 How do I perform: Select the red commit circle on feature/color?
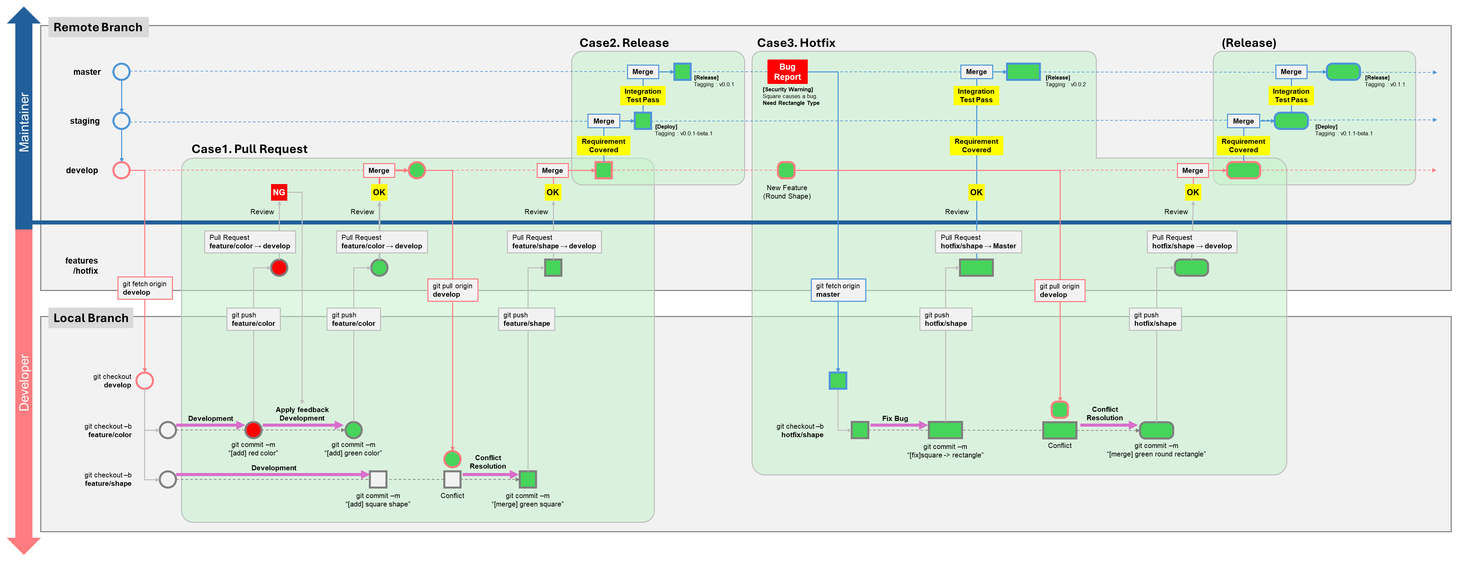click(253, 429)
